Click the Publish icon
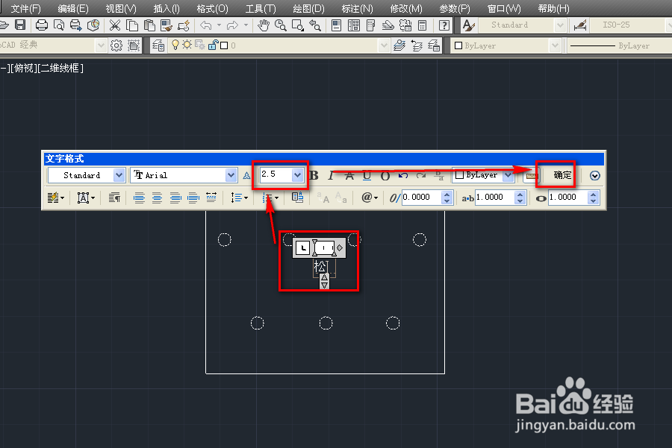The height and width of the screenshot is (448, 672). 76,25
